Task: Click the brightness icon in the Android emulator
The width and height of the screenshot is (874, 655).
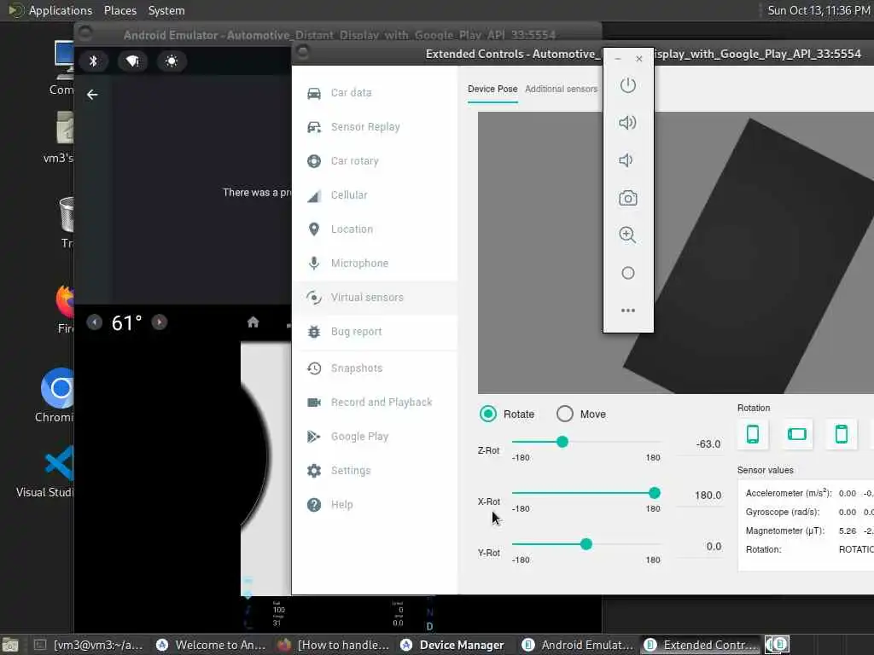Action: click(x=171, y=61)
